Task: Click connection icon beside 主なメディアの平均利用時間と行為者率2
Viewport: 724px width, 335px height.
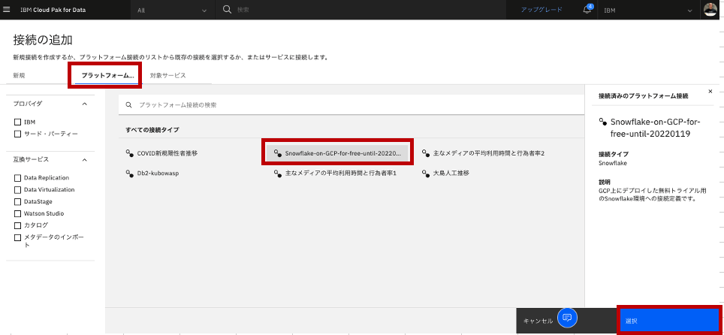Action: click(426, 153)
